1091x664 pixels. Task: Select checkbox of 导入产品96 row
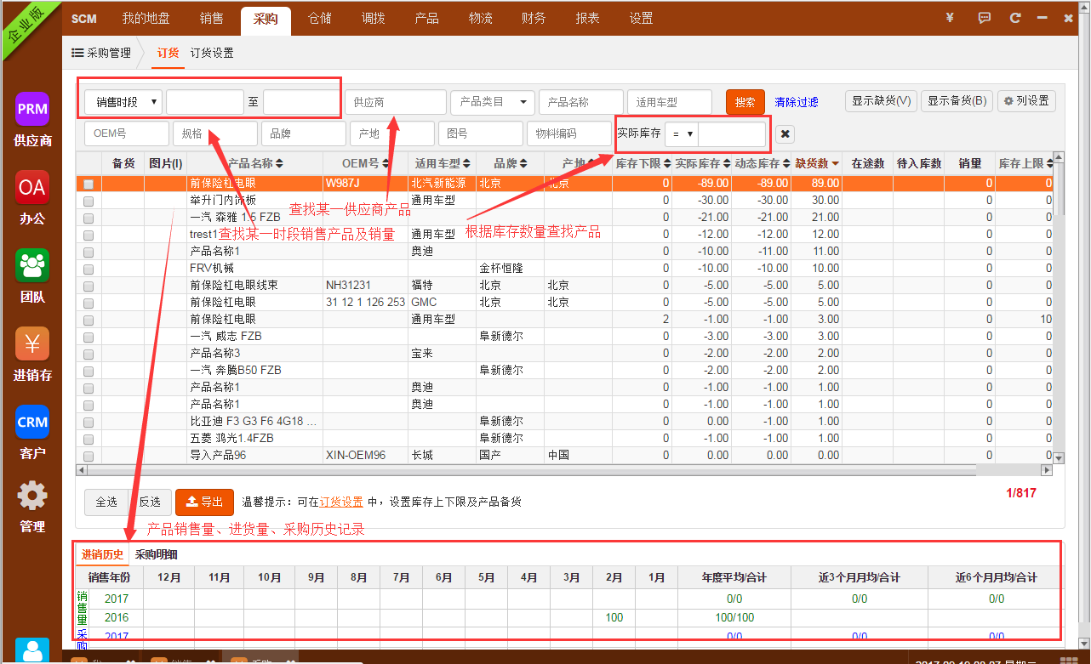point(89,456)
